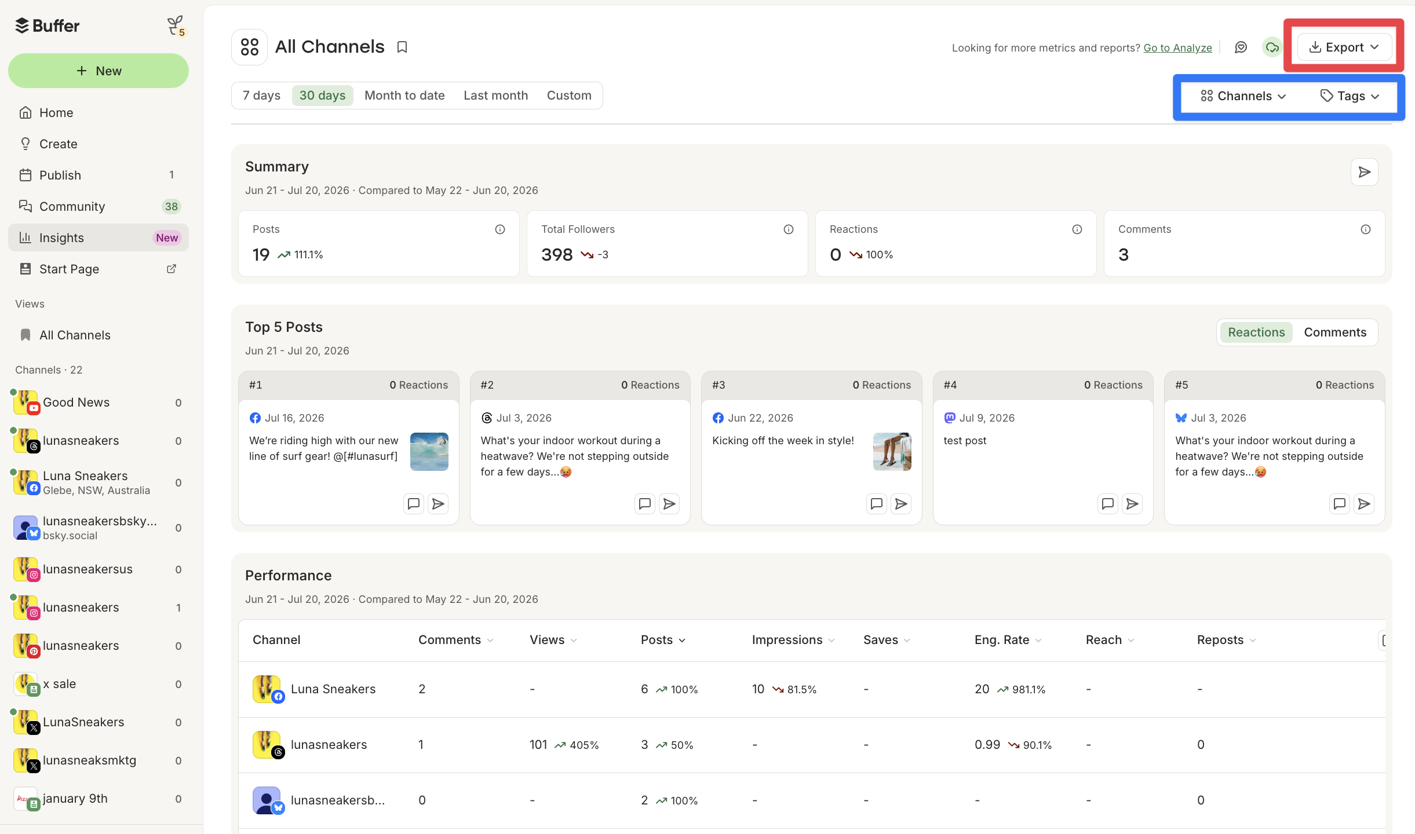The image size is (1415, 834).
Task: Sort Performance table by Comments
Action: pyautogui.click(x=455, y=640)
